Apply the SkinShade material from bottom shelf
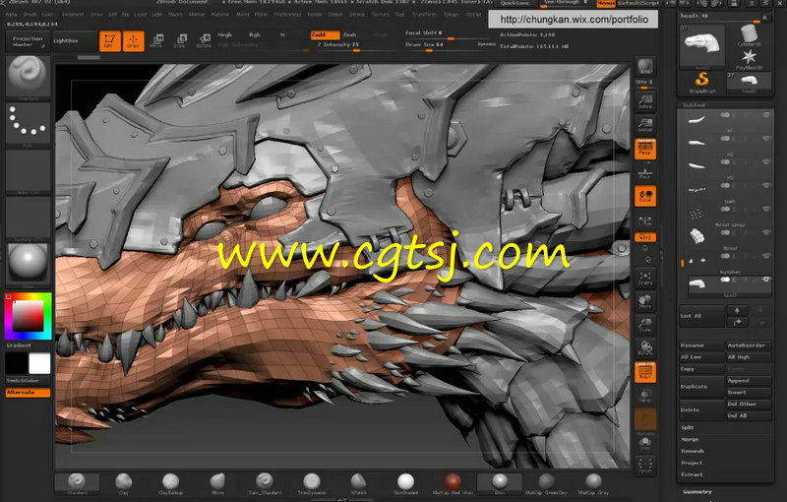The width and height of the screenshot is (787, 502). click(405, 483)
